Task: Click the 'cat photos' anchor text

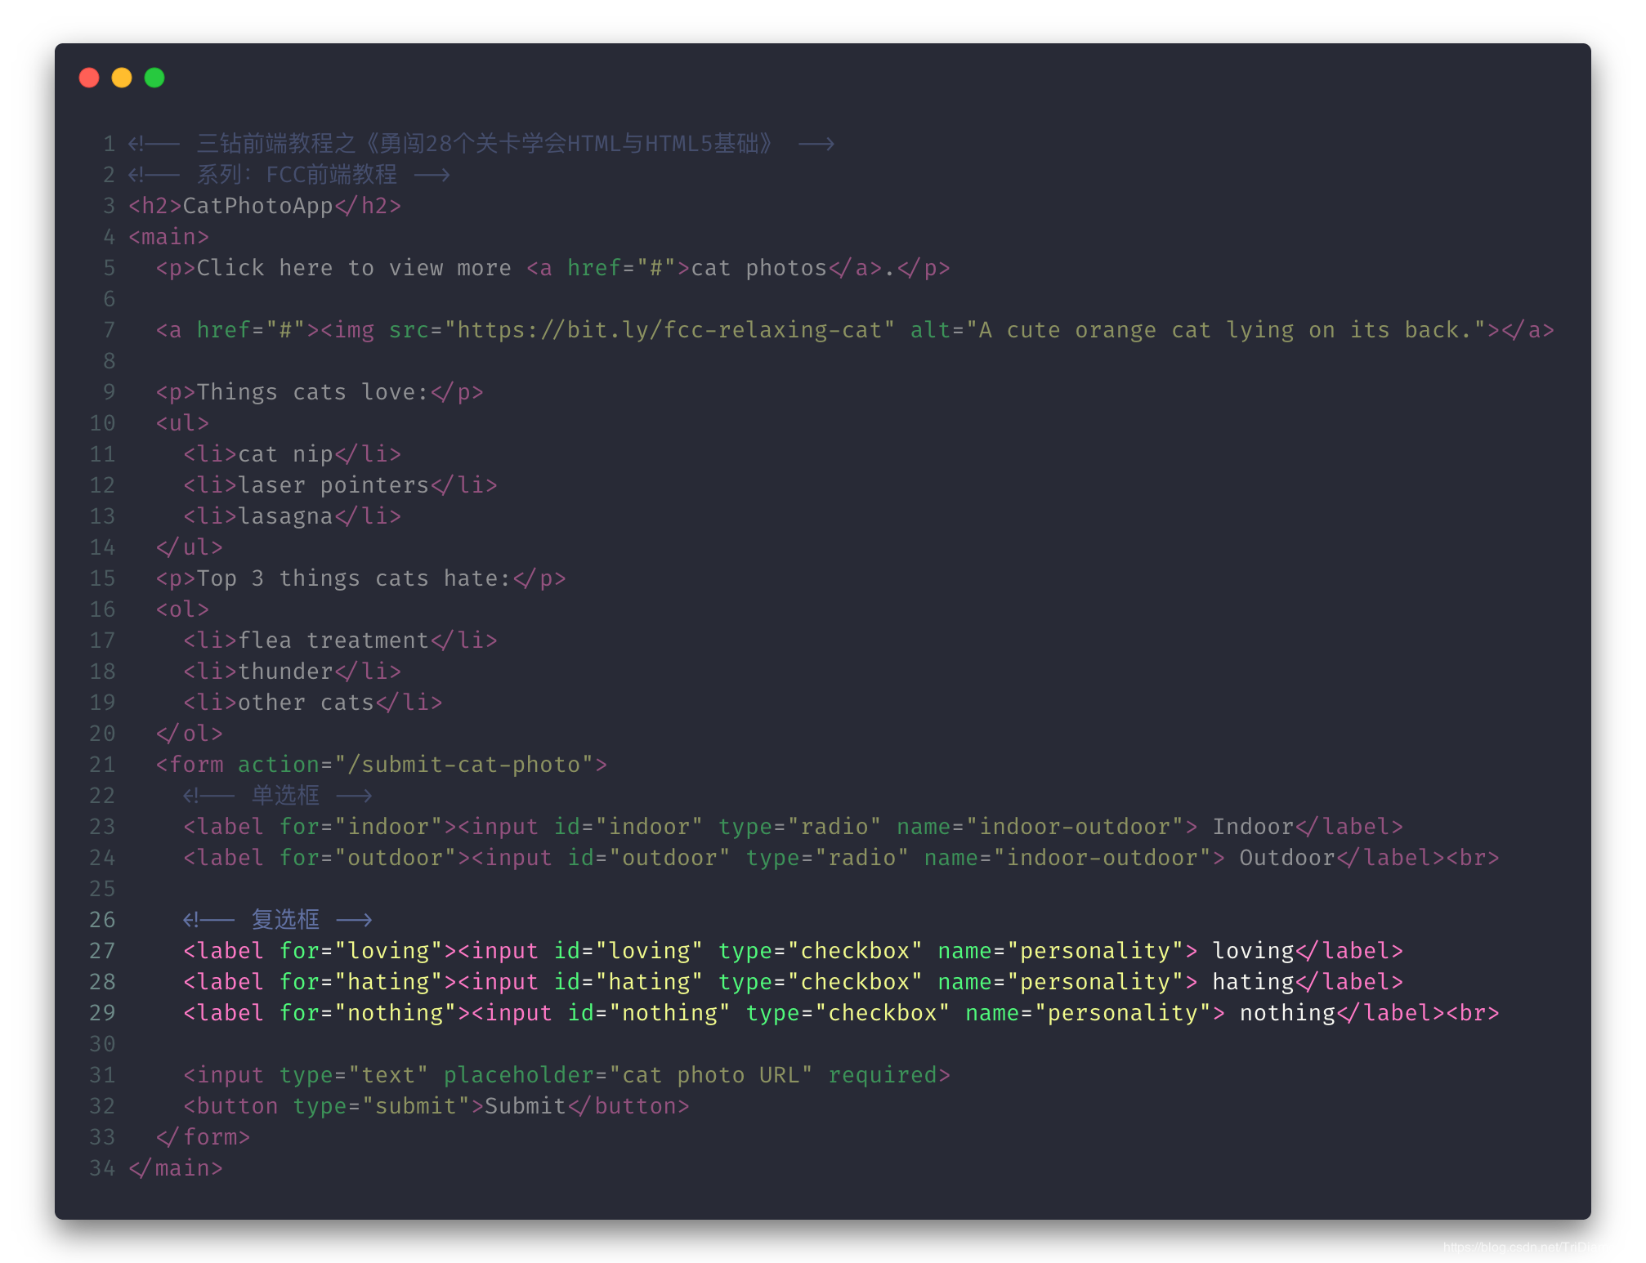Action: [758, 268]
